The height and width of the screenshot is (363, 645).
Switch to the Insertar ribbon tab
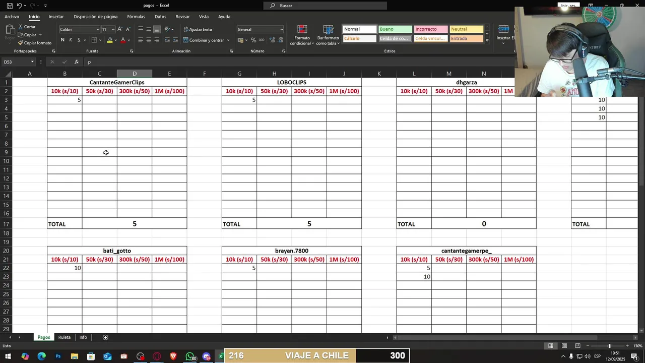point(56,17)
